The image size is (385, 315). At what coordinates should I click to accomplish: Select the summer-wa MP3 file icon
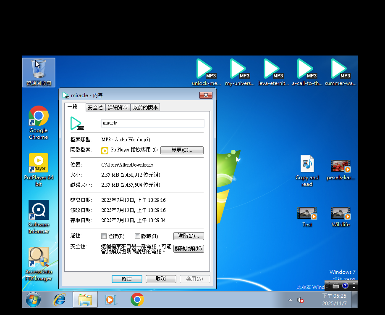click(x=340, y=72)
